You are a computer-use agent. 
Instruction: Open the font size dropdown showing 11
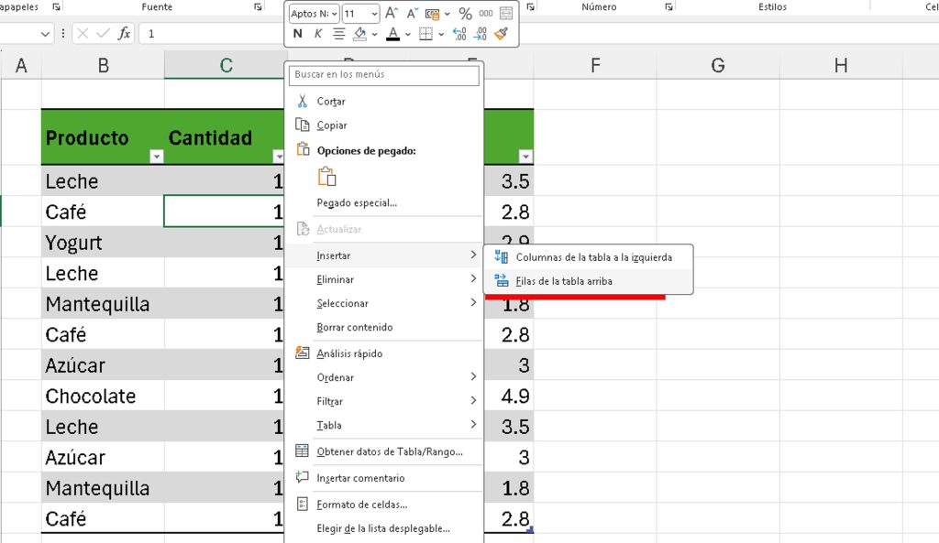[x=374, y=14]
